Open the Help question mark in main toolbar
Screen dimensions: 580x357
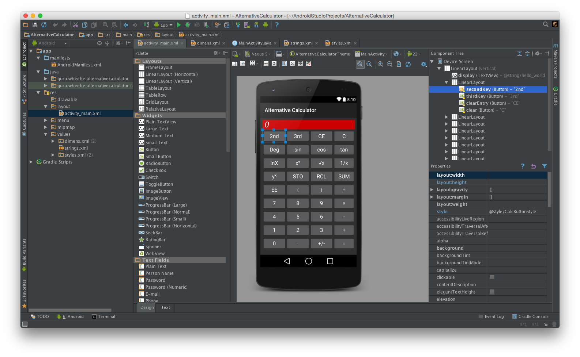277,25
